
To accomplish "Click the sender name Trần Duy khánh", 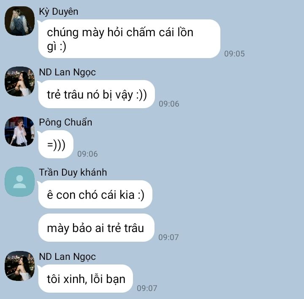I will 73,172.
